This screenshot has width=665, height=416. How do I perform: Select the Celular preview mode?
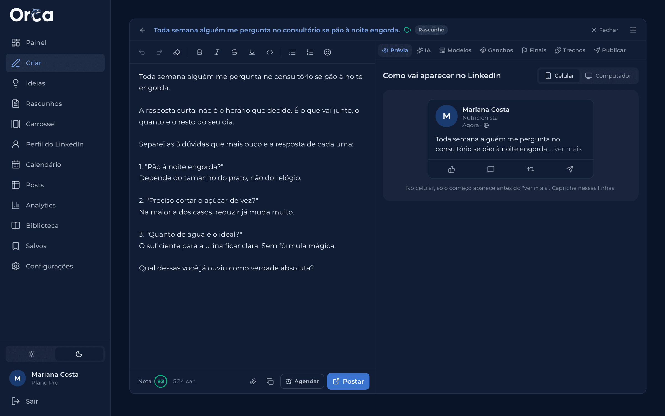(559, 76)
